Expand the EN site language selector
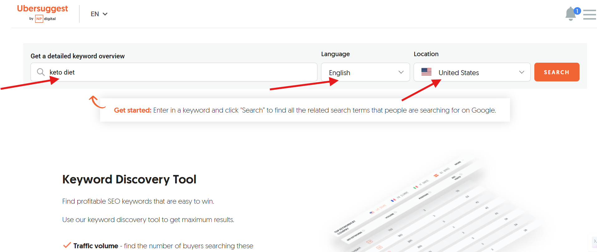Viewport: 597px width, 252px height. pos(99,14)
